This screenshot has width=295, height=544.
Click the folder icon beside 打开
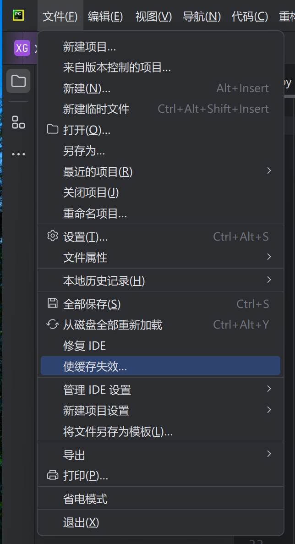52,129
